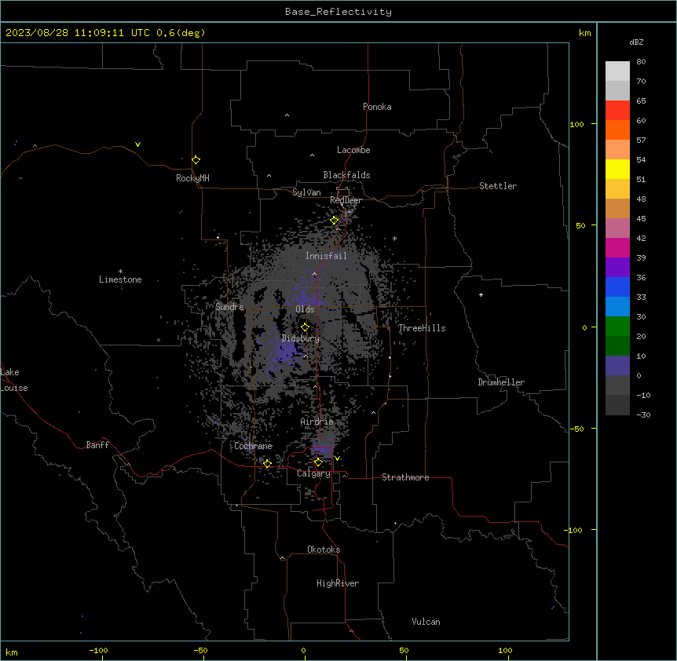Click the Sylvan label
The width and height of the screenshot is (677, 661).
click(306, 192)
